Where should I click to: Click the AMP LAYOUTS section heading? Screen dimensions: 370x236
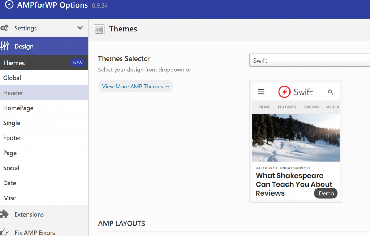(x=121, y=223)
